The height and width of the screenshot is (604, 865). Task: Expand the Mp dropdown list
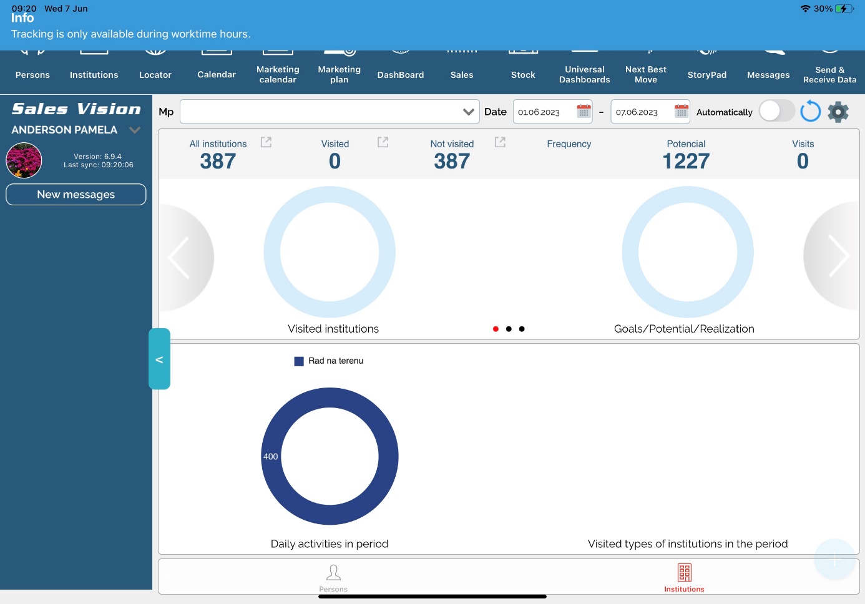coord(468,112)
